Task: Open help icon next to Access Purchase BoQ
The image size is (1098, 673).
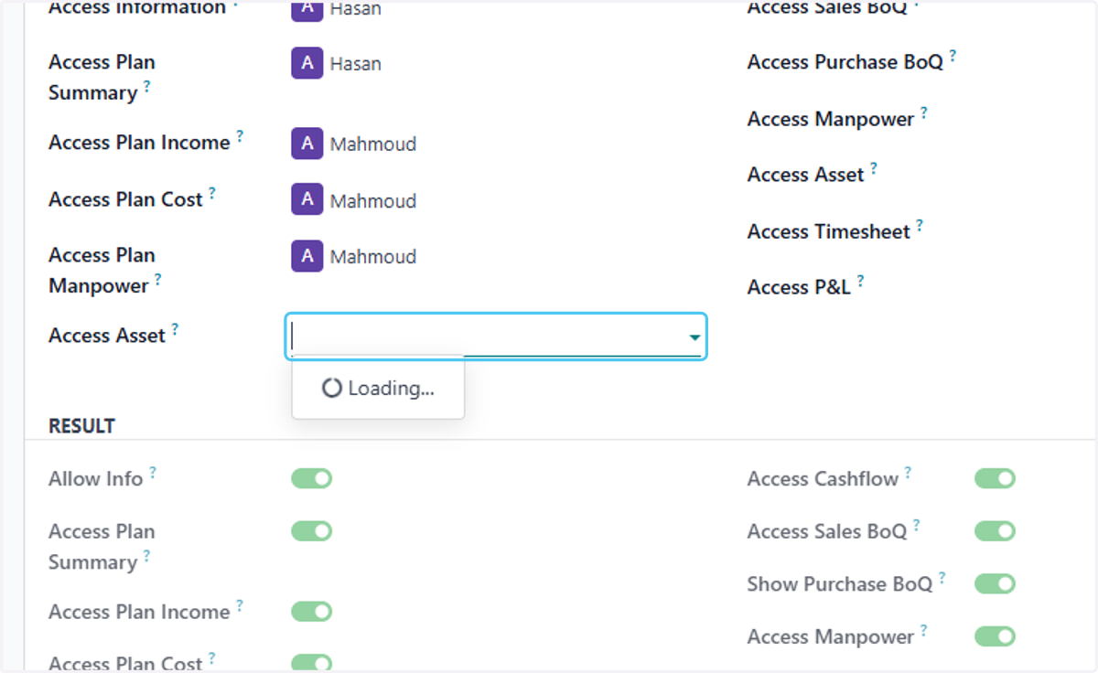Action: (x=953, y=56)
